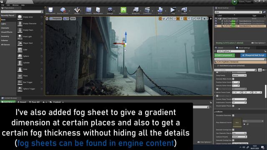Select the Empty Actor icon
Screen dimensions: 267x150
(x=20, y=17)
